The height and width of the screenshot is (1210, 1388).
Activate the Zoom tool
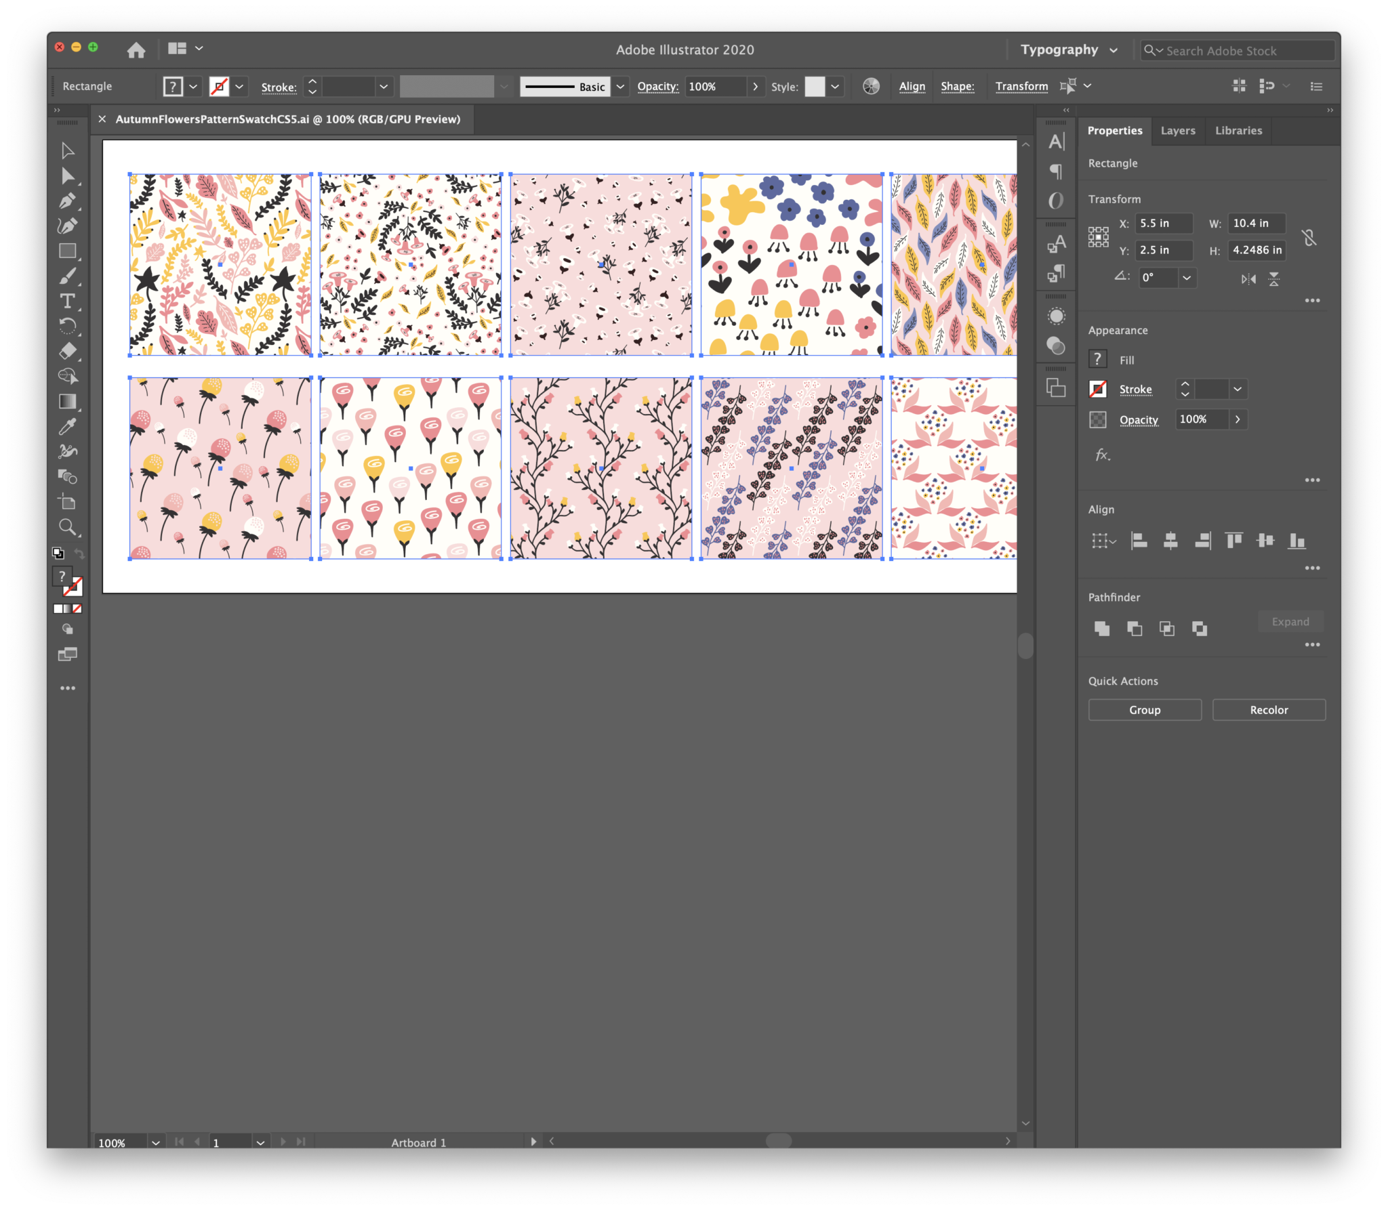tap(68, 527)
